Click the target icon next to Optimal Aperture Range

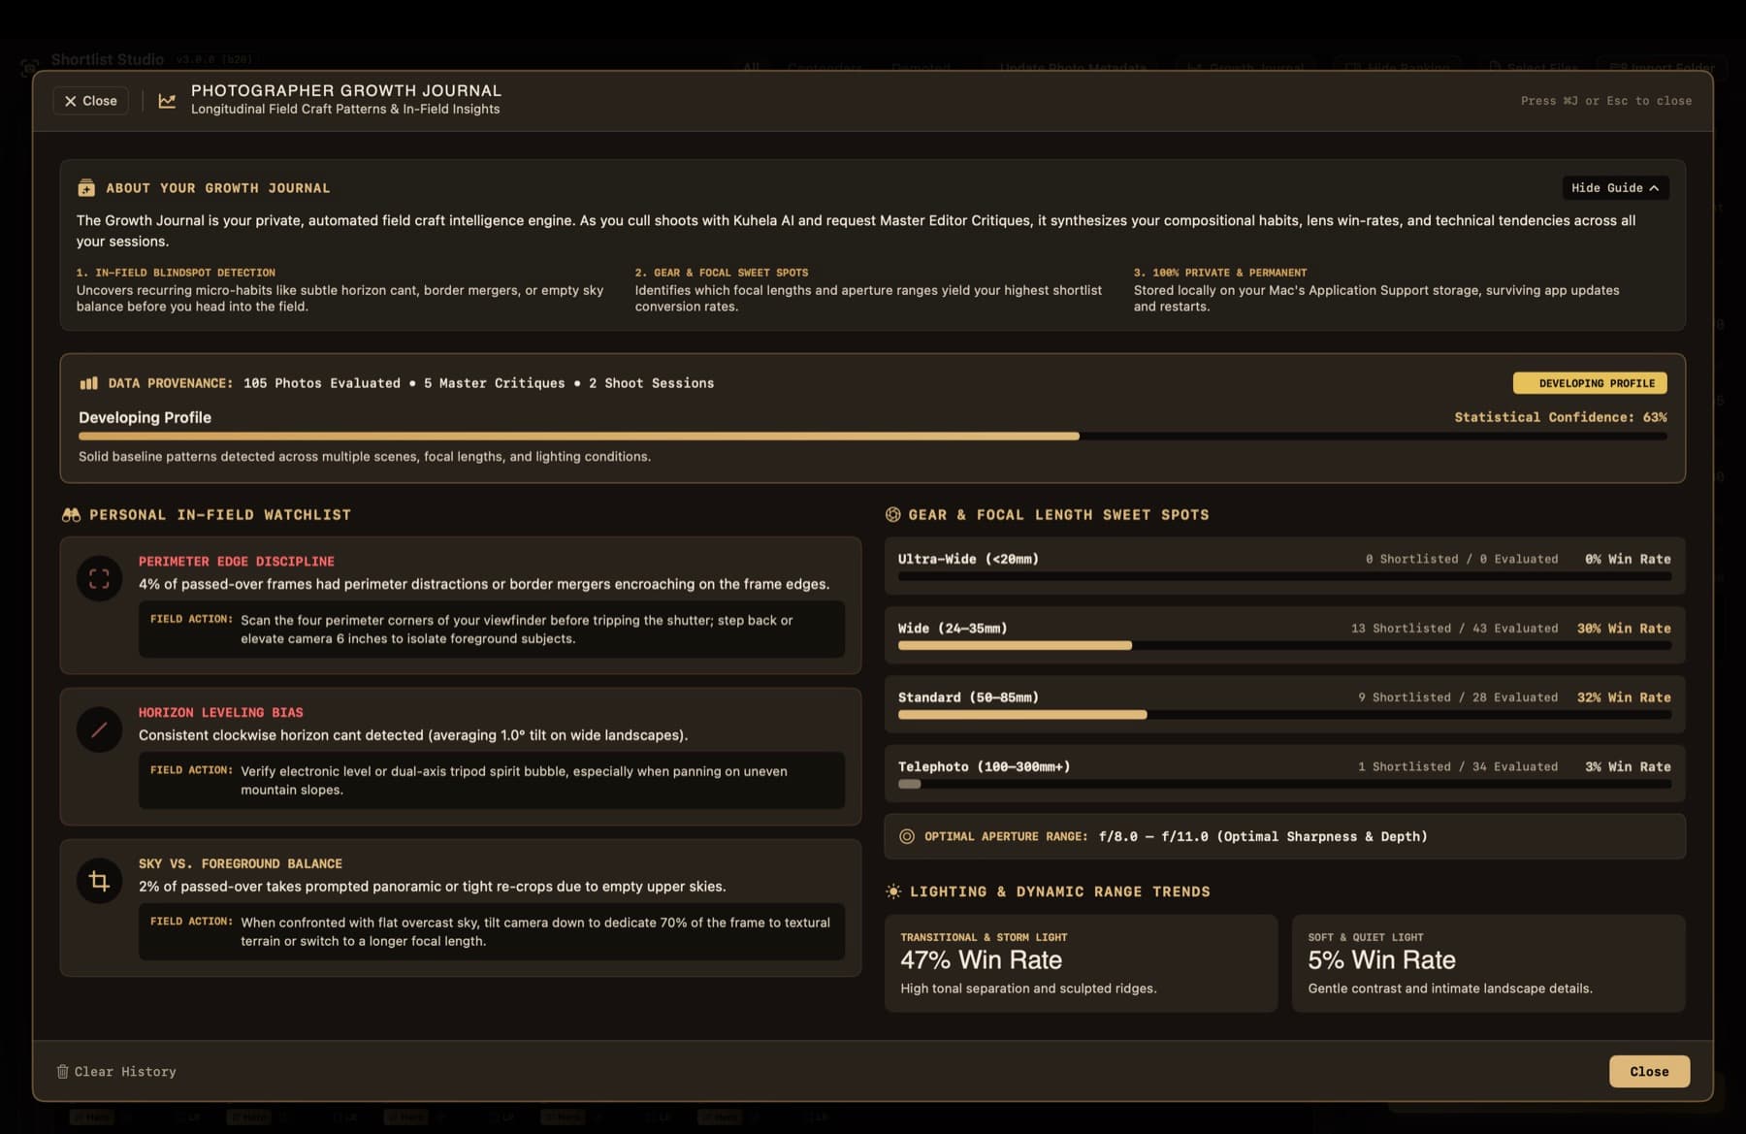[x=907, y=836]
